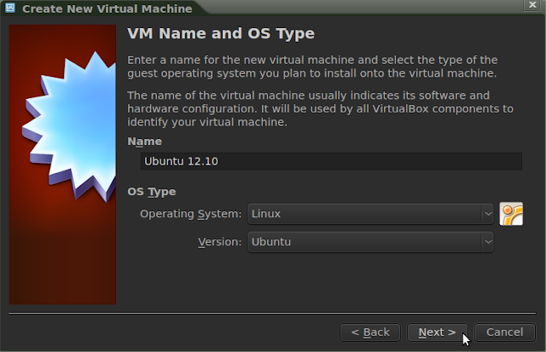Go back with the Back button
This screenshot has height=352, width=546.
click(369, 332)
